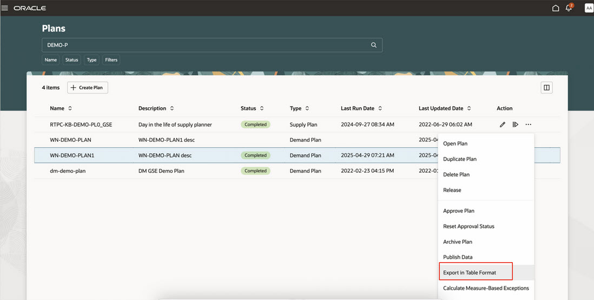Select the RTPC-KB-DEMO-PL0_GSE plan name
Screen dimensions: 594x300
click(x=81, y=125)
